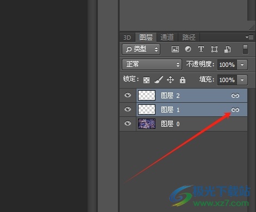Screen dimensions: 256x212
Task: Lock transparent pixels icon
Action: [x=146, y=80]
